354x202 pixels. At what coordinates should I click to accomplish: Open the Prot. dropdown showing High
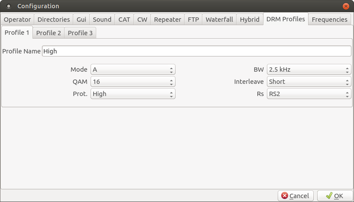pos(133,94)
